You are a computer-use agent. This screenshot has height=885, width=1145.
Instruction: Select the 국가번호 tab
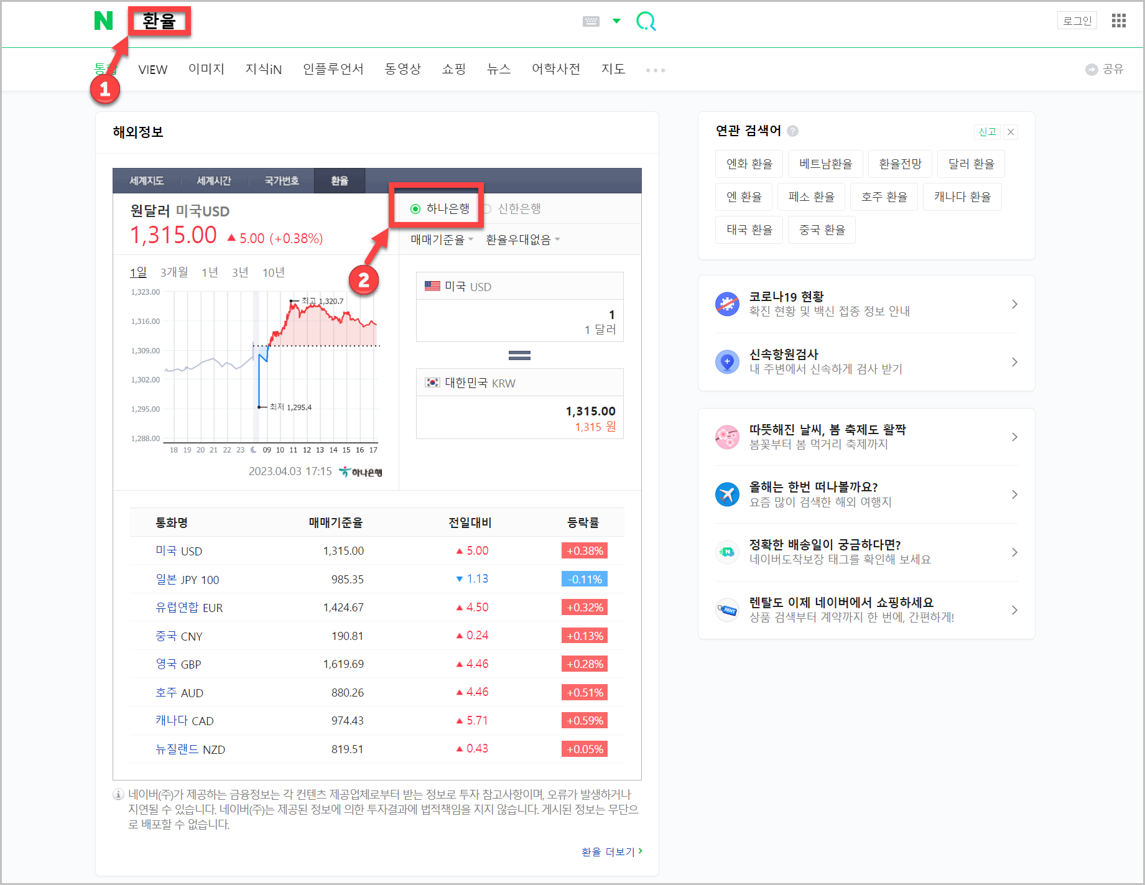click(282, 181)
